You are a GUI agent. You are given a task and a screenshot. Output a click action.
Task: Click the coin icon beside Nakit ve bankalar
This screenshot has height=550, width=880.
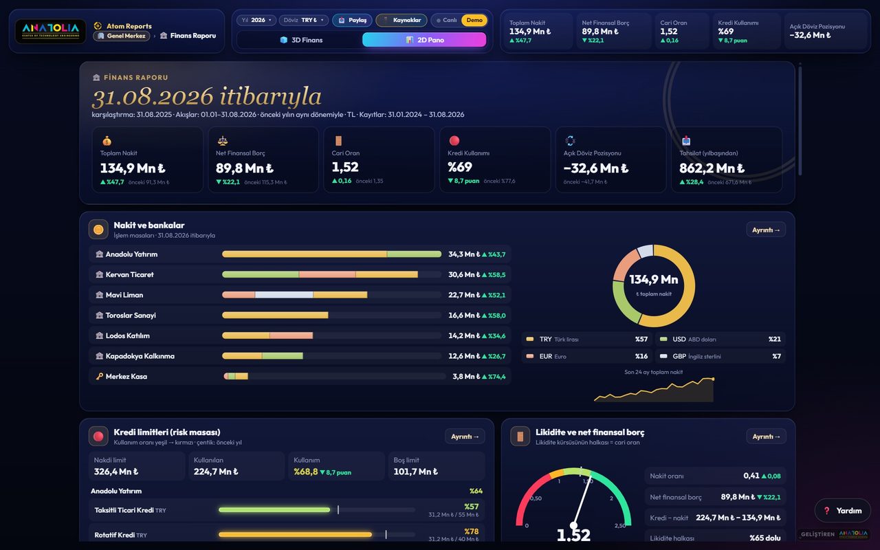(98, 230)
